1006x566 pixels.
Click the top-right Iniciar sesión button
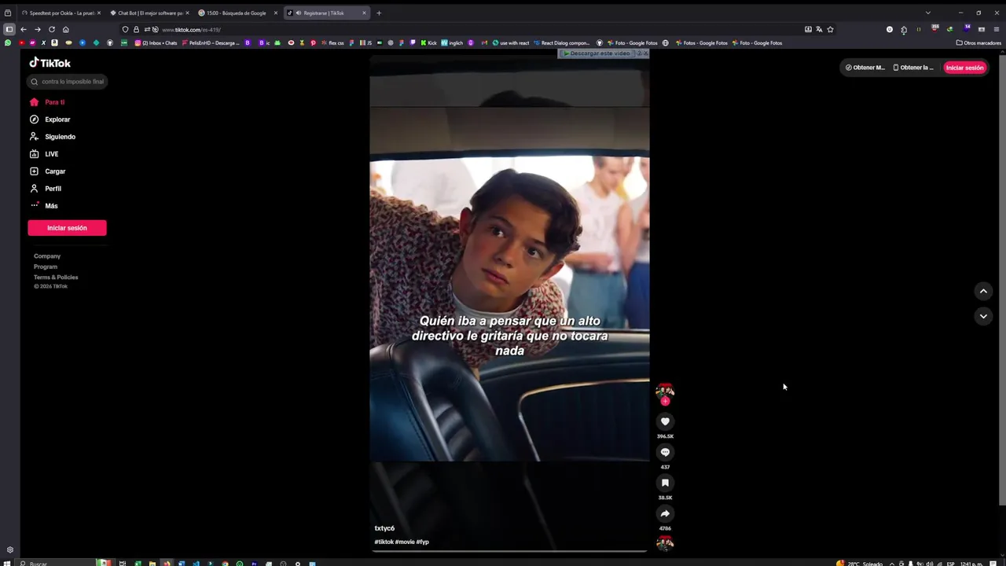[964, 68]
